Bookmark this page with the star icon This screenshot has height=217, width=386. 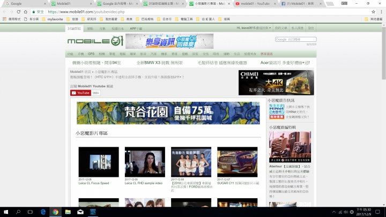tap(373, 12)
